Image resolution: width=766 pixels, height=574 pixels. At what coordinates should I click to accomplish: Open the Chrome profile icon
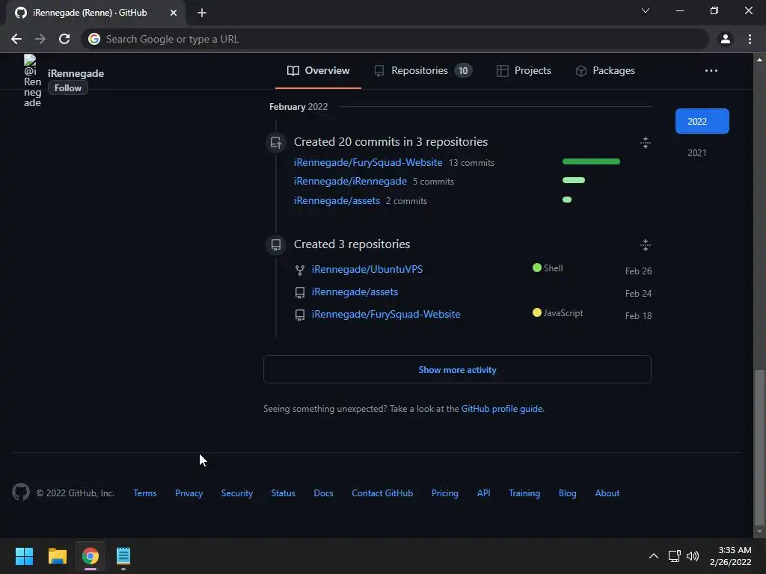[x=726, y=39]
